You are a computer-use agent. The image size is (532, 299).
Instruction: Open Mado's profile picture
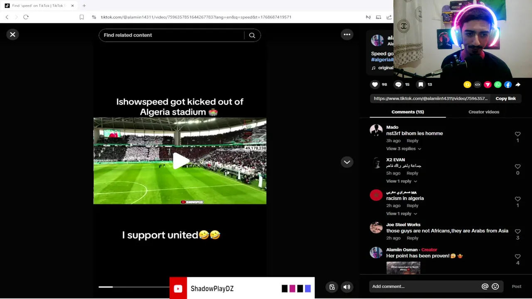pos(376,130)
